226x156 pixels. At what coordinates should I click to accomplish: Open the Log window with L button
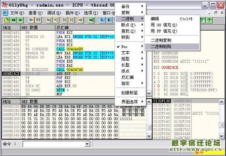click(102, 20)
